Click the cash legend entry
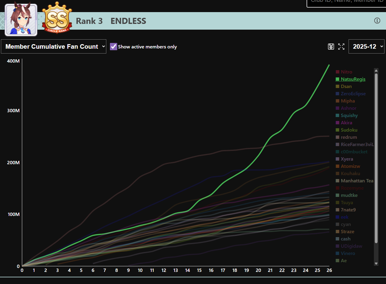 pyautogui.click(x=343, y=239)
